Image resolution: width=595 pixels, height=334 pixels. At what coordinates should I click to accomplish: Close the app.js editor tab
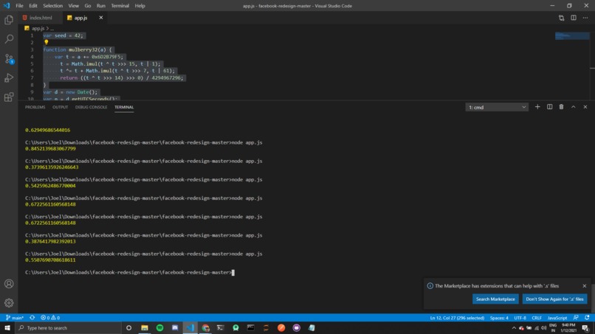pyautogui.click(x=101, y=18)
